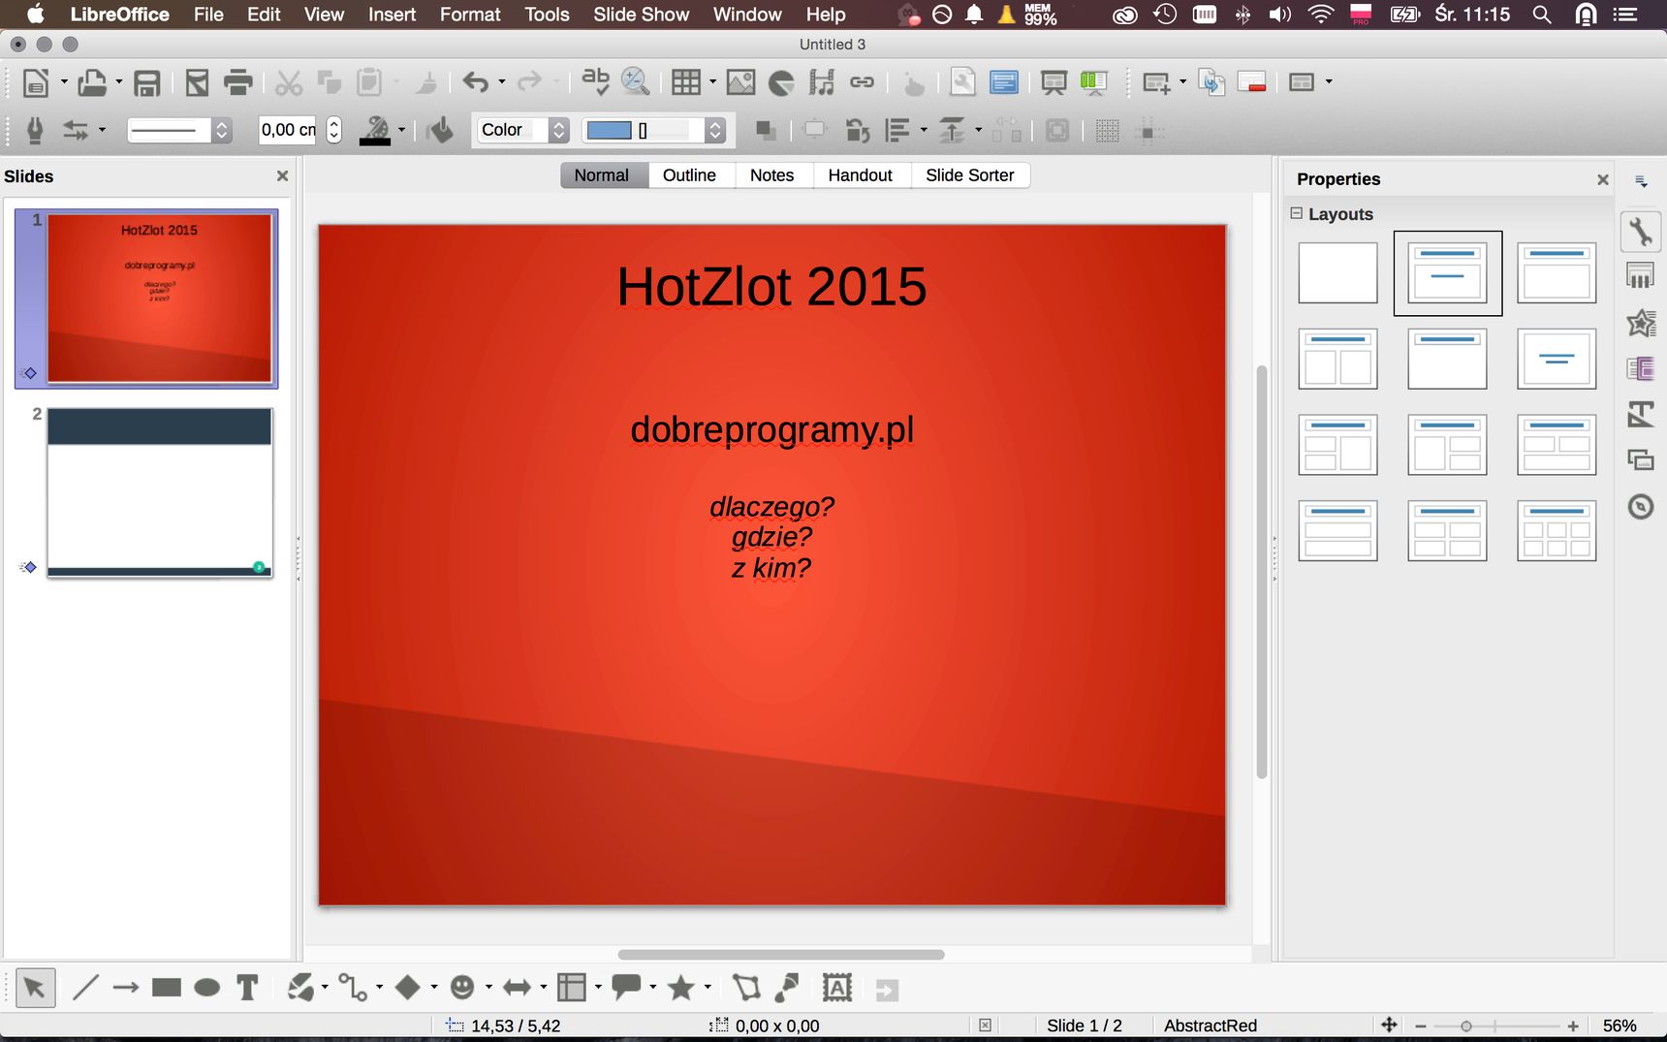Click the Undo arrow icon
This screenshot has width=1667, height=1042.
[x=475, y=82]
